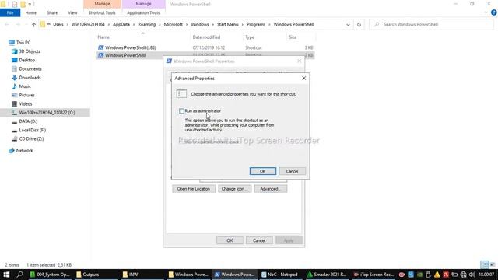Open Music folder in sidebar

[x=25, y=86]
